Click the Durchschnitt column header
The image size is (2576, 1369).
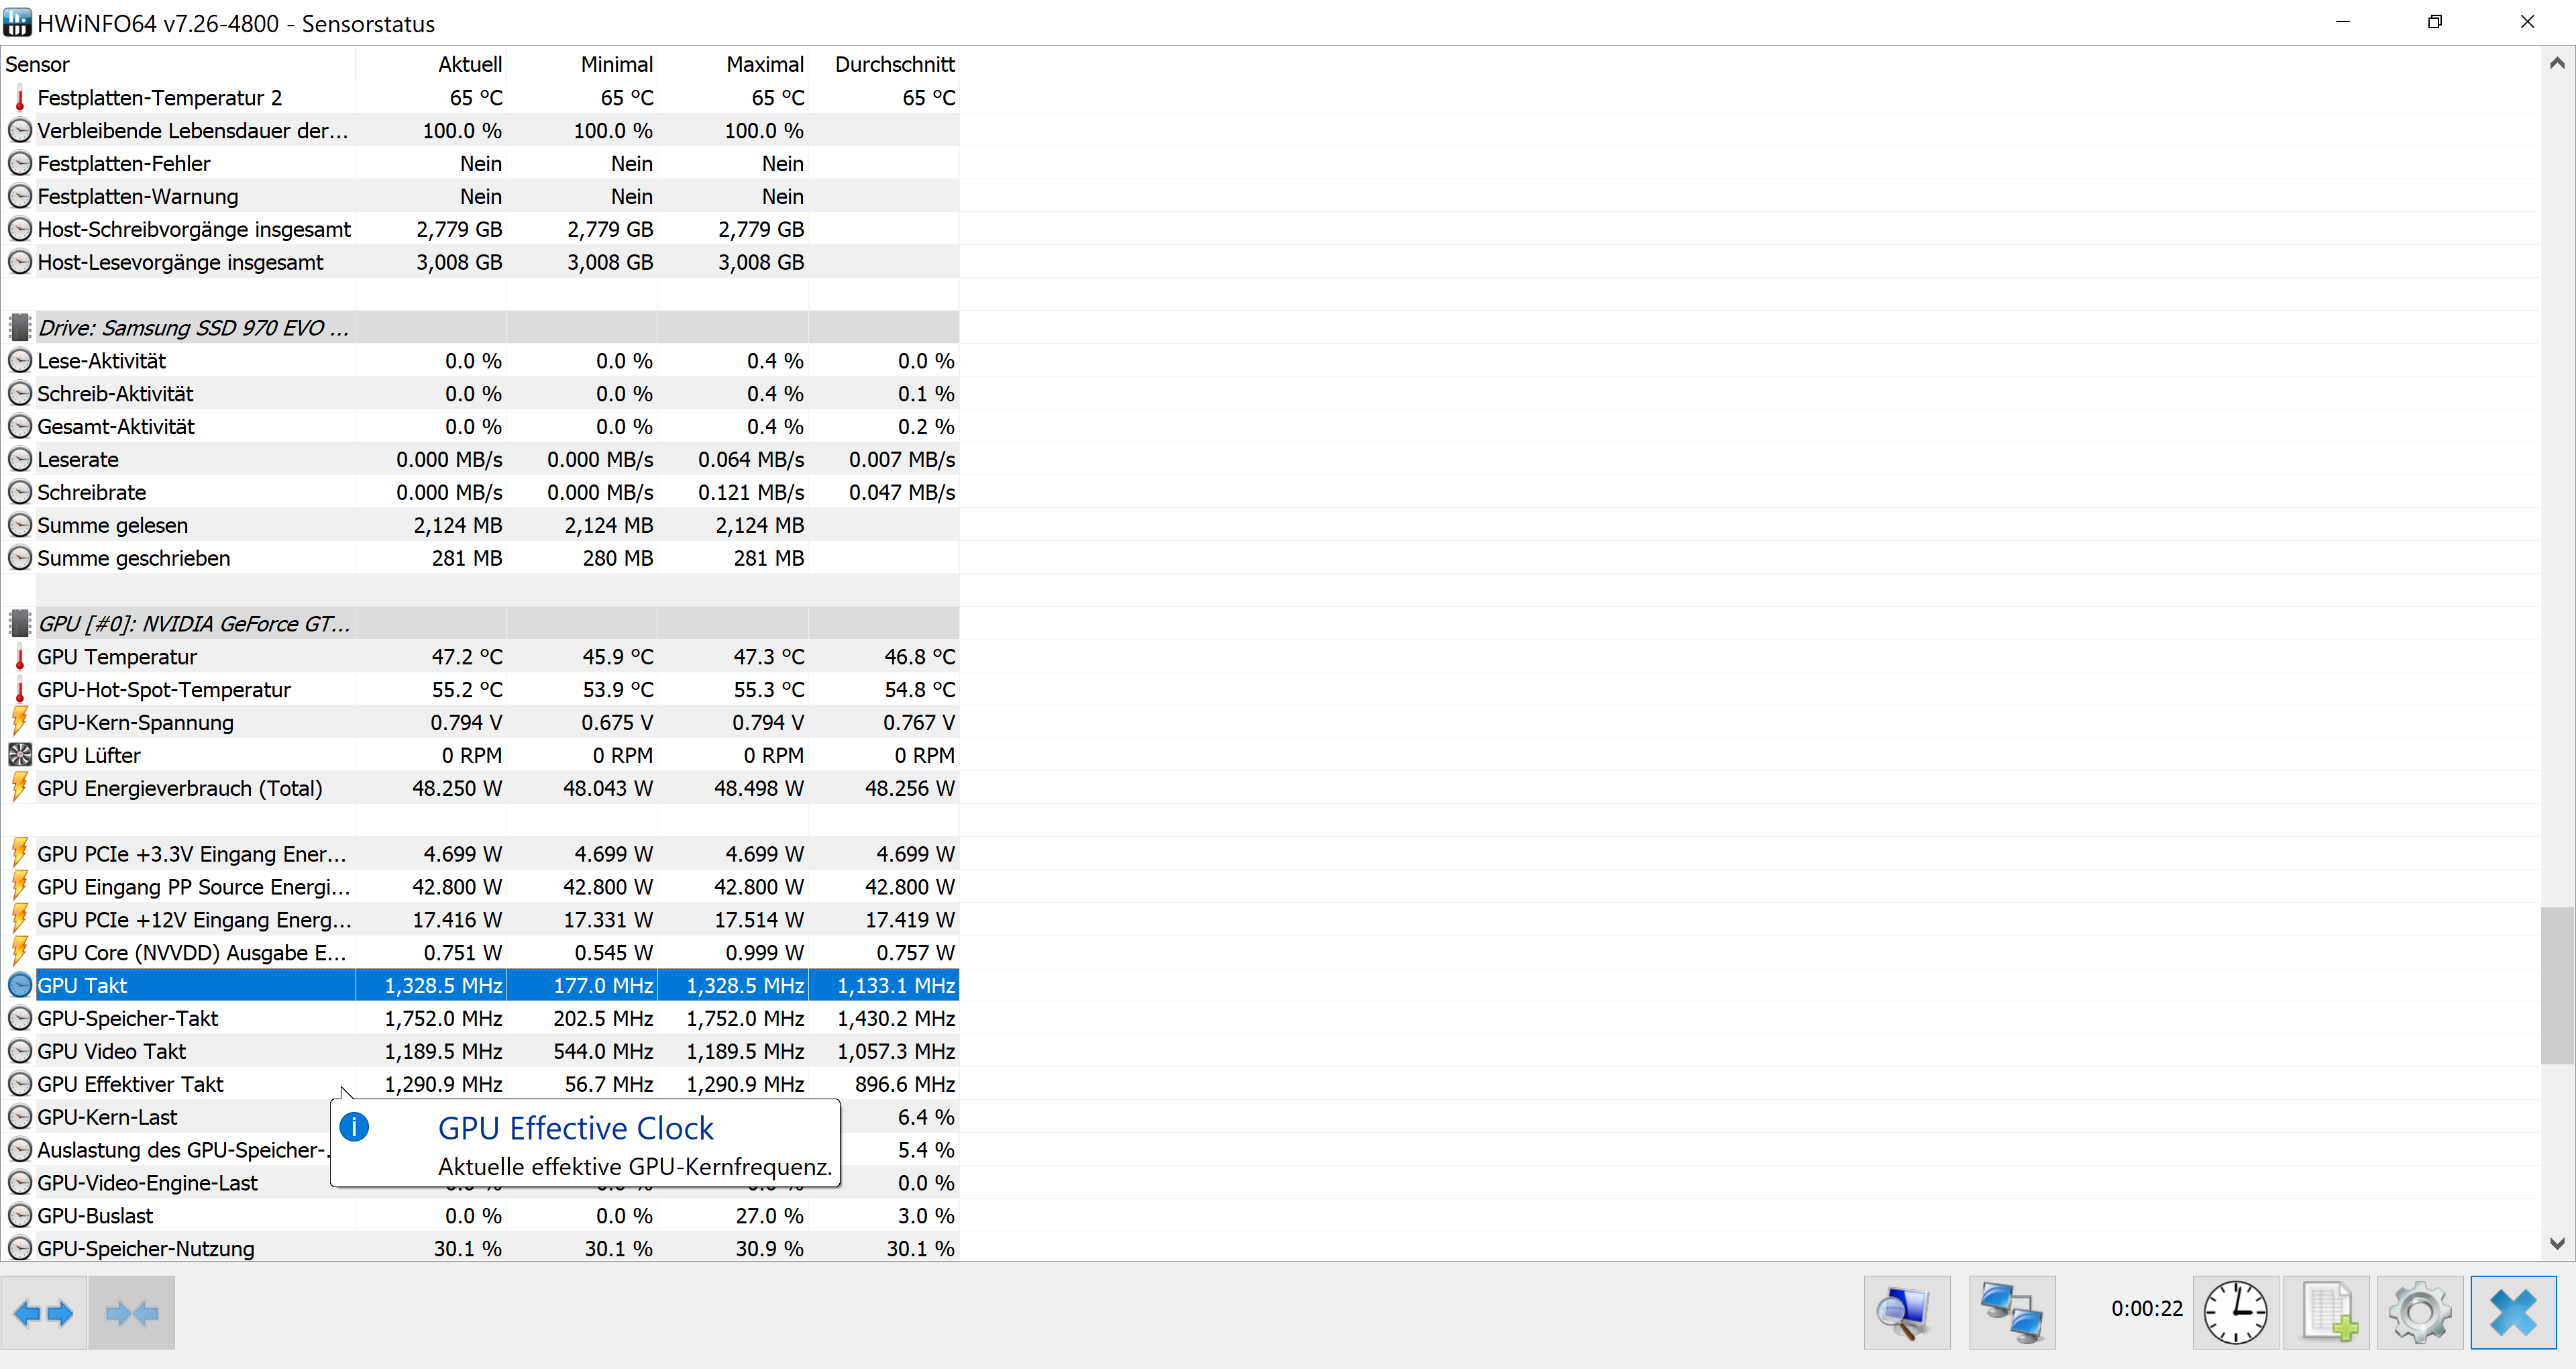[x=894, y=64]
